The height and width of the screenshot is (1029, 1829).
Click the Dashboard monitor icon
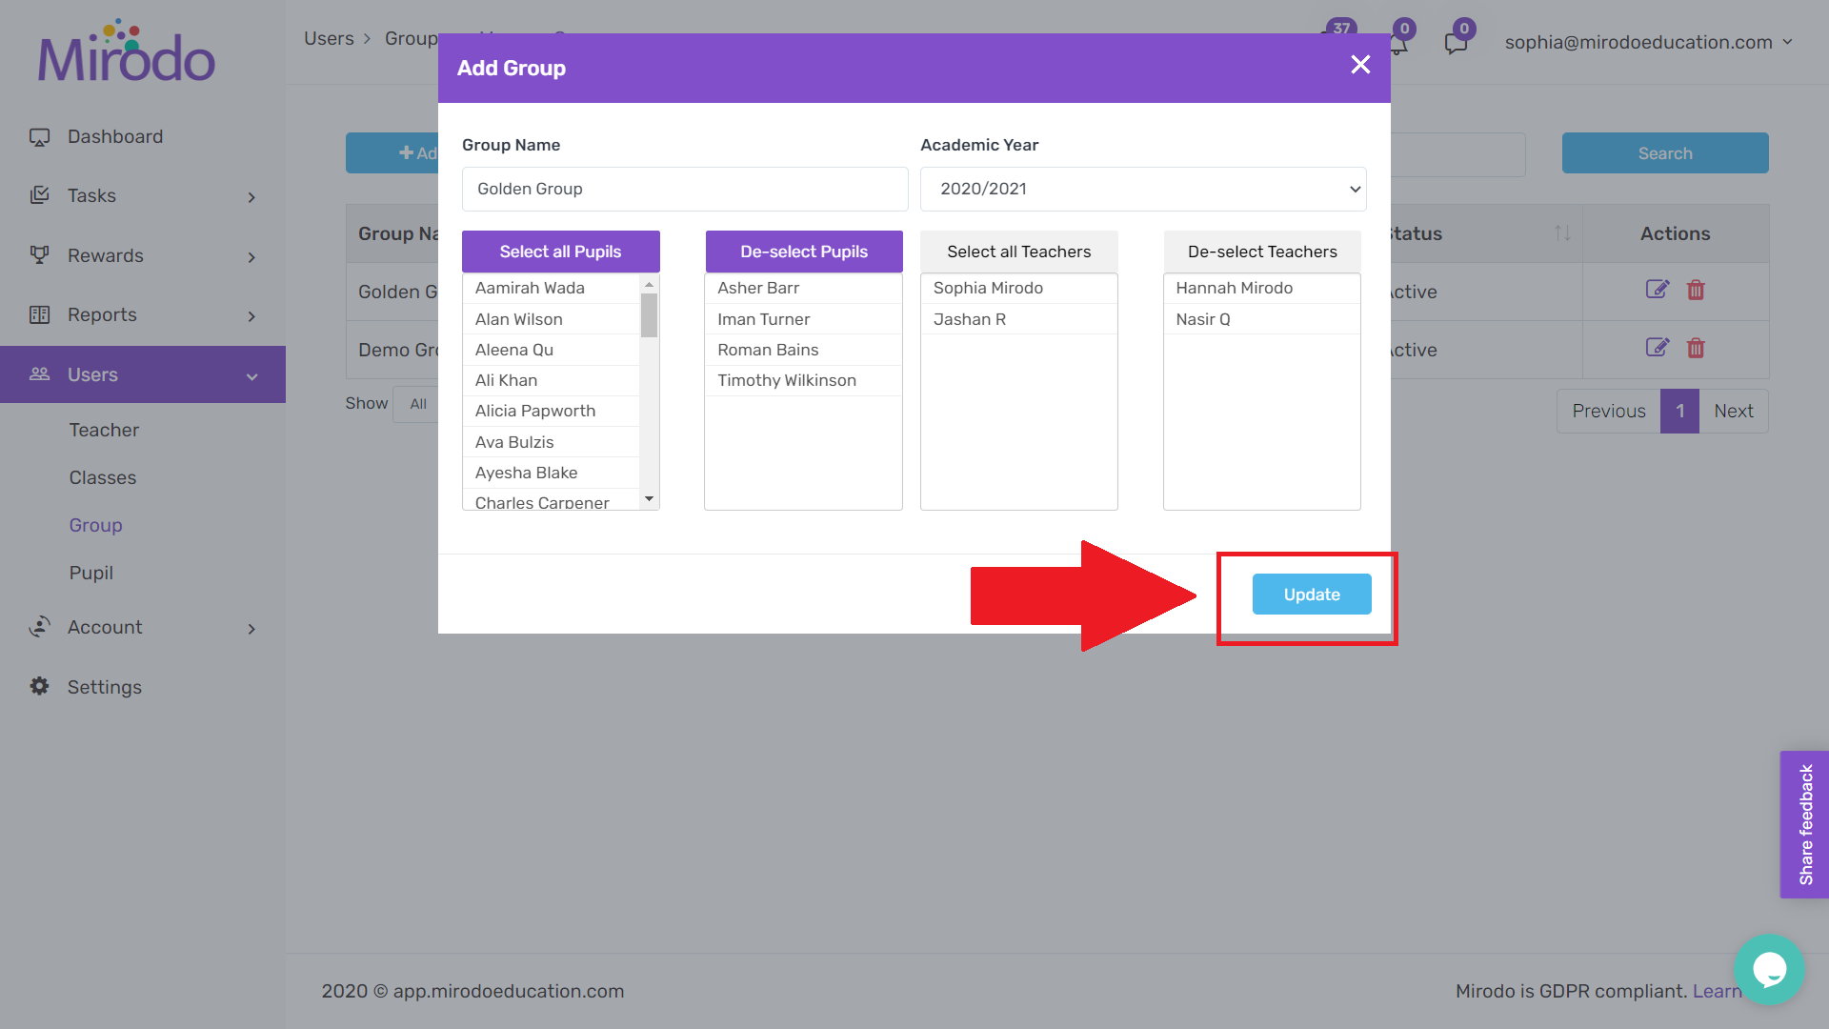pos(39,137)
